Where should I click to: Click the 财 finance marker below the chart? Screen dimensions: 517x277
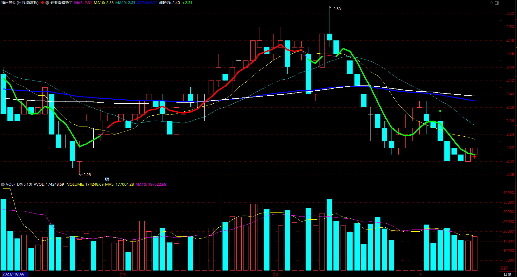(107, 179)
